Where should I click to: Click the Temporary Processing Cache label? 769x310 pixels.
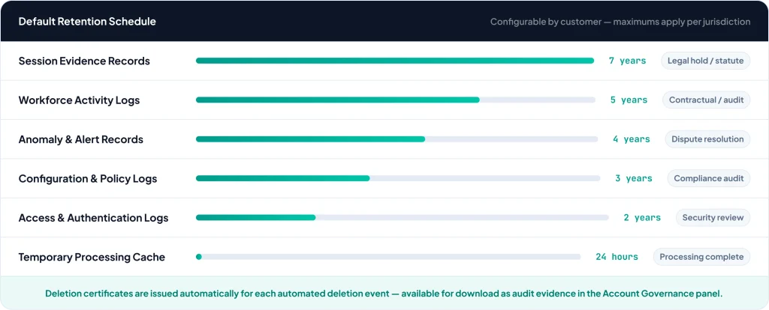pos(92,257)
